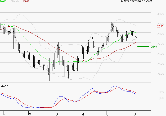Click the 3000 price axis label
The height and width of the screenshot is (116, 166).
(x=161, y=14)
